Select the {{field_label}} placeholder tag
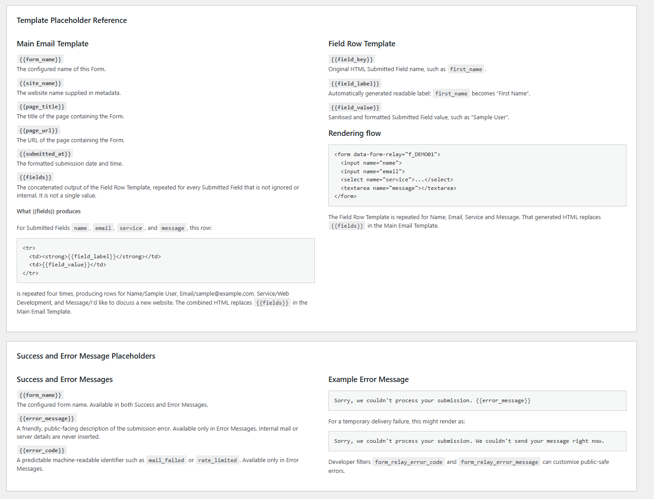Screen dimensions: 654x499 355,84
